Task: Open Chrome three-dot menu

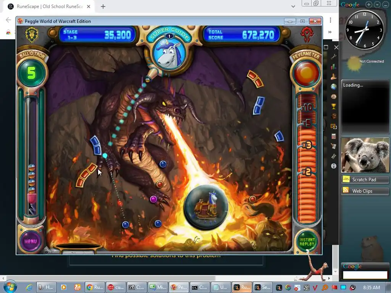Action: coord(330,20)
